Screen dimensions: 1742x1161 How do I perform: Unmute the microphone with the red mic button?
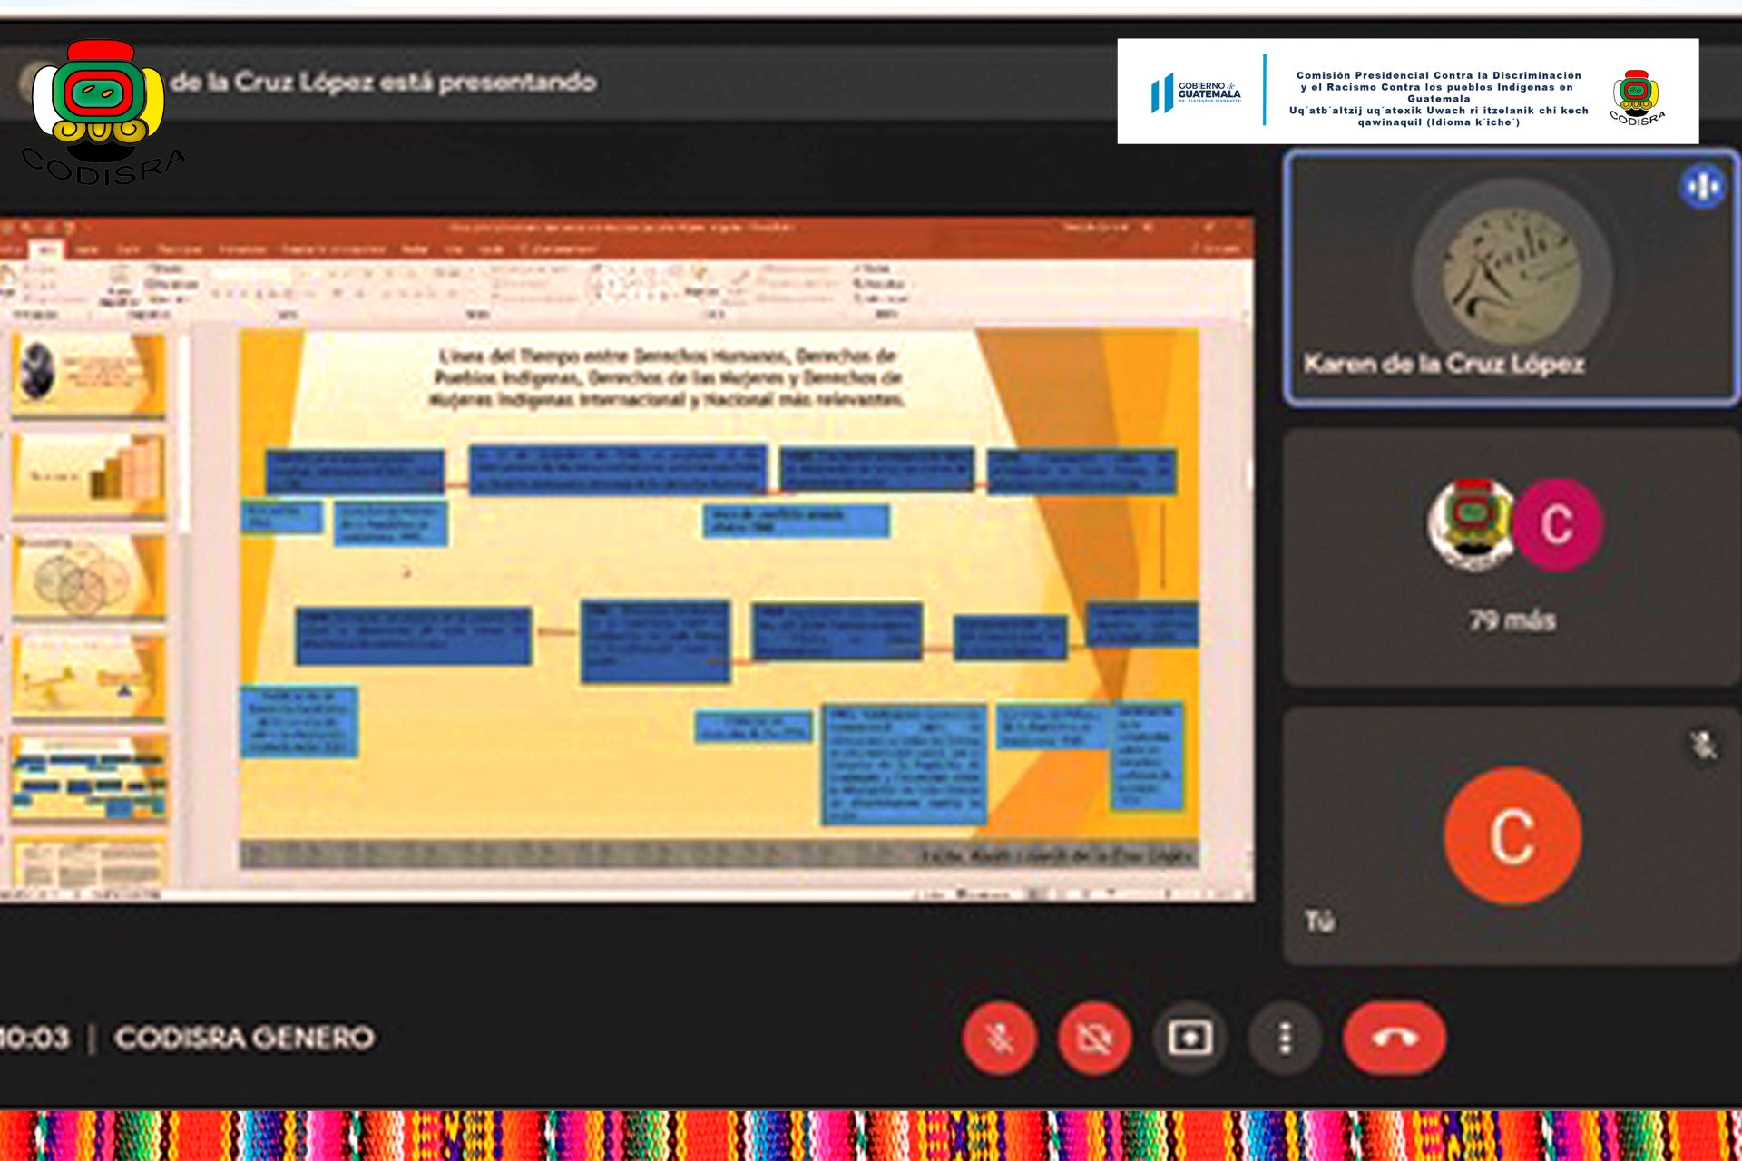point(999,1038)
